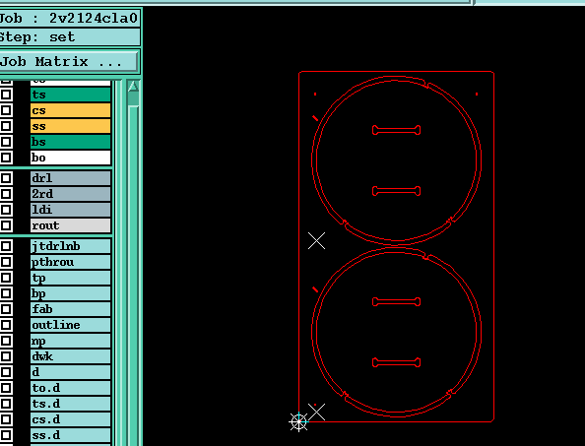Choose the bo layer in list

click(x=71, y=158)
